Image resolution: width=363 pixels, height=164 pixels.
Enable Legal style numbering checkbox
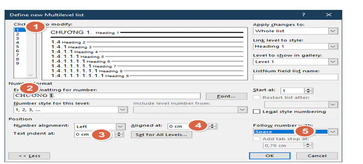[256, 112]
